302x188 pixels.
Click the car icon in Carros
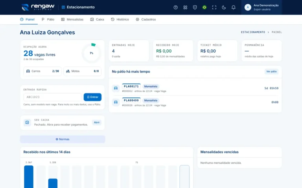point(28,71)
